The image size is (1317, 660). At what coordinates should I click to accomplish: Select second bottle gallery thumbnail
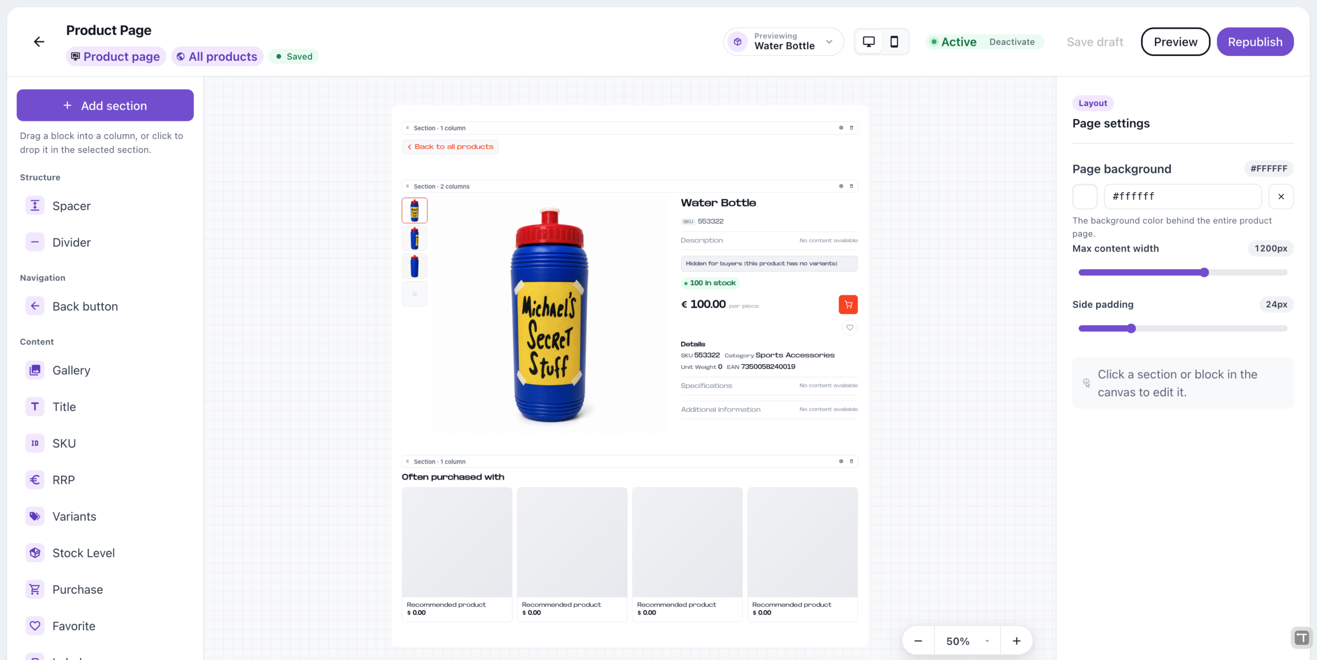point(414,238)
